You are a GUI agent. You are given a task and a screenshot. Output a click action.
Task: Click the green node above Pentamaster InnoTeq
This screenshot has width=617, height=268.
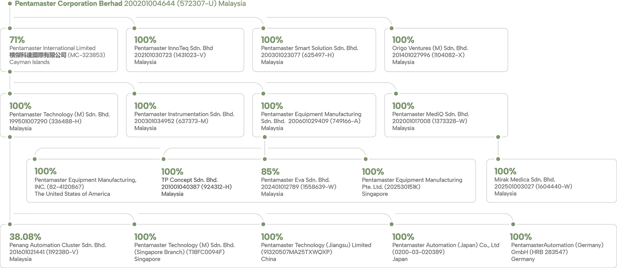click(134, 28)
